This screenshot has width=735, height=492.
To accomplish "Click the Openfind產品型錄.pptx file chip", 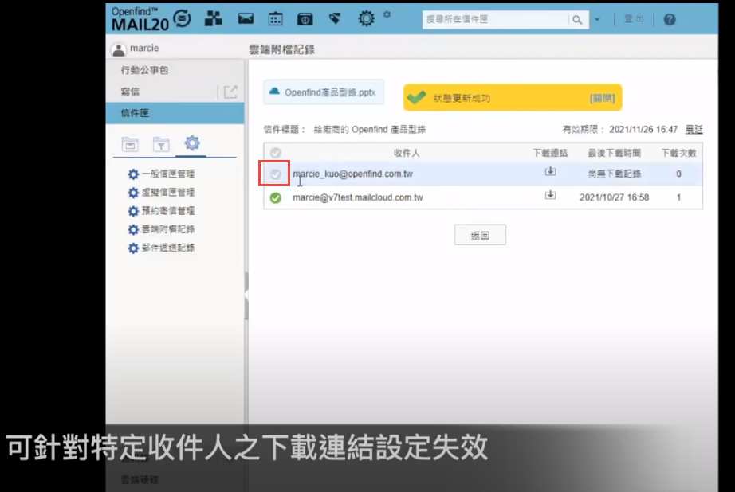I will pyautogui.click(x=324, y=92).
